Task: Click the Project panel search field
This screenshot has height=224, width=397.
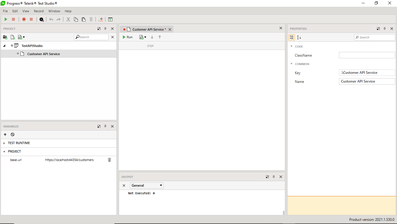Action: tap(91, 37)
